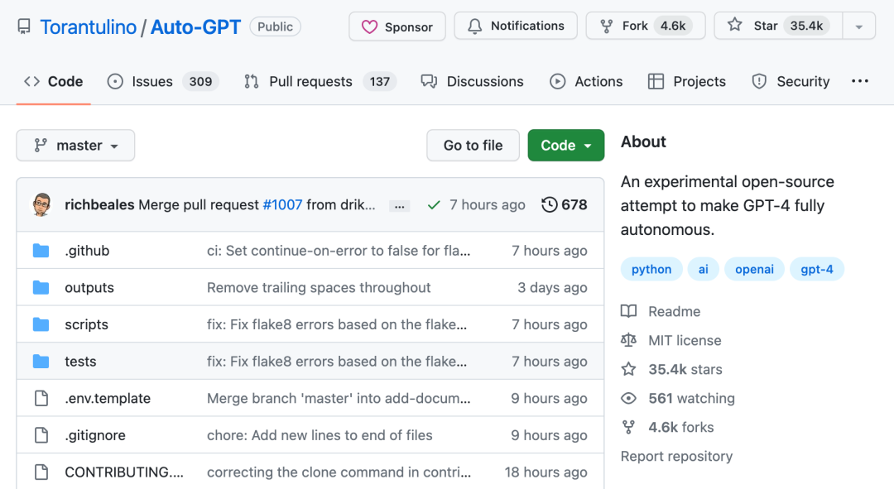Open the outputs folder name
The width and height of the screenshot is (894, 489).
(89, 288)
